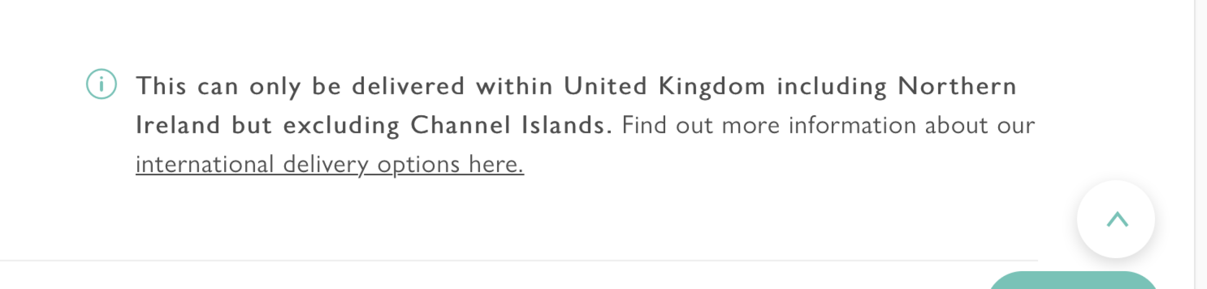The height and width of the screenshot is (289, 1207).
Task: Click the teal information circle icon
Action: [x=101, y=84]
